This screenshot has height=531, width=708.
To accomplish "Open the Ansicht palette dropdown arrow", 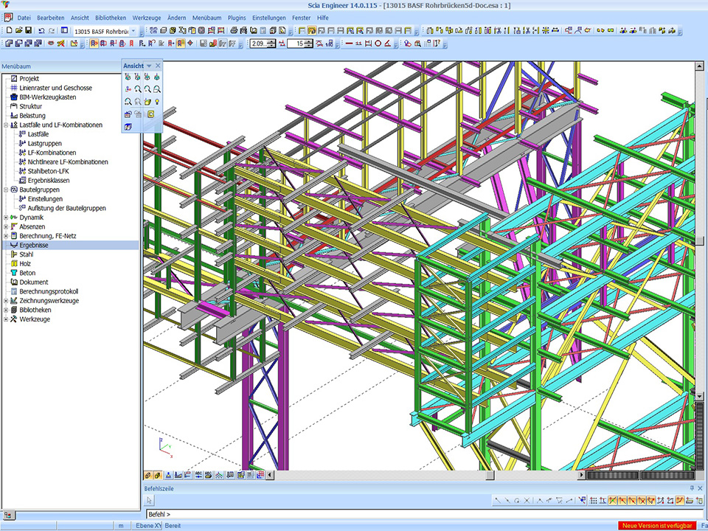I will [x=149, y=66].
